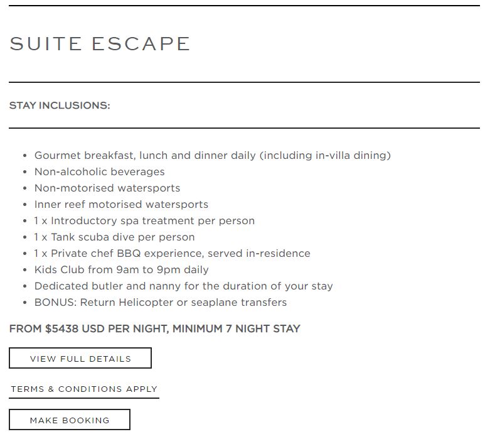Click the Non-motorised watersports list item
This screenshot has width=490, height=444.
point(107,188)
